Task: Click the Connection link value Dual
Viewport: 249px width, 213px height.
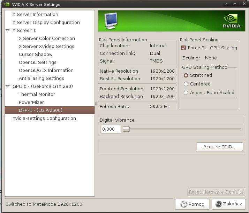Action: [x=155, y=53]
